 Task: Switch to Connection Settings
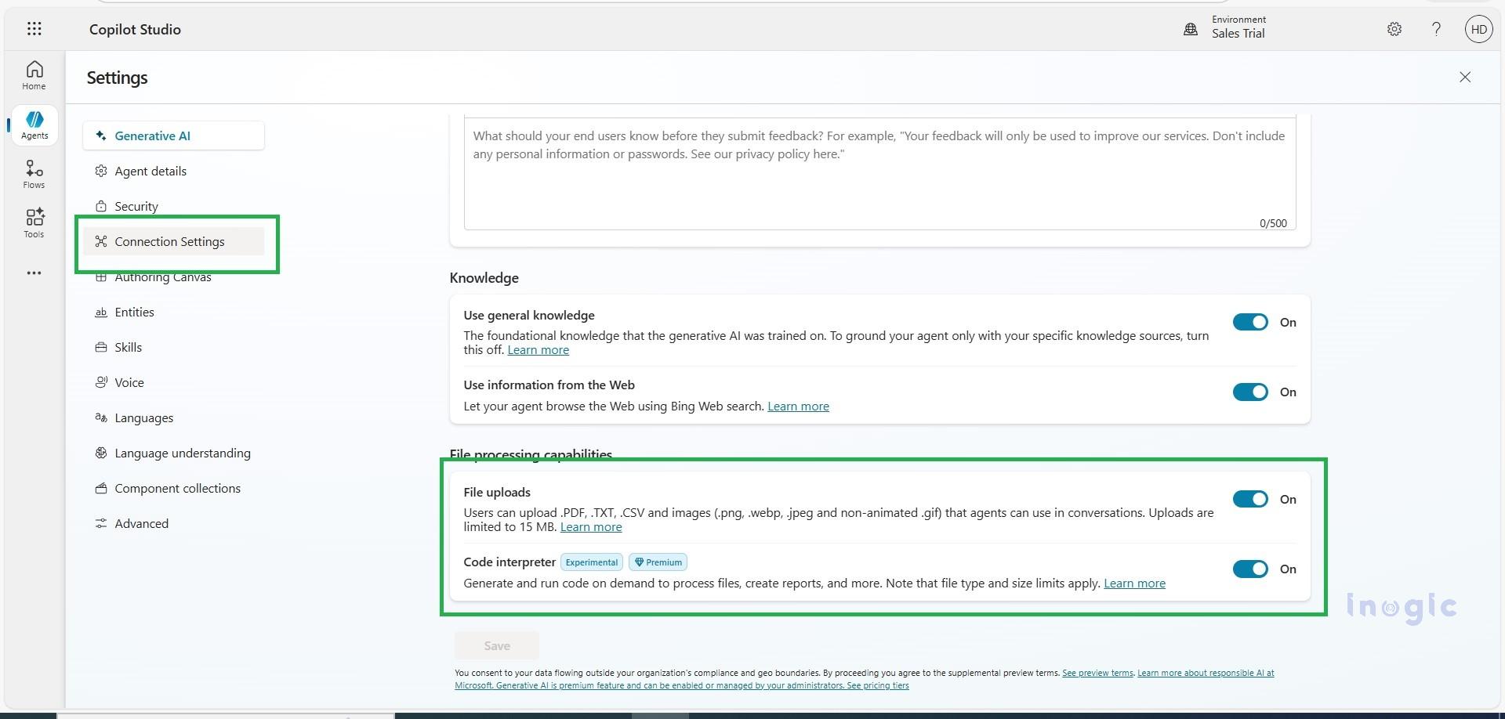pyautogui.click(x=169, y=241)
